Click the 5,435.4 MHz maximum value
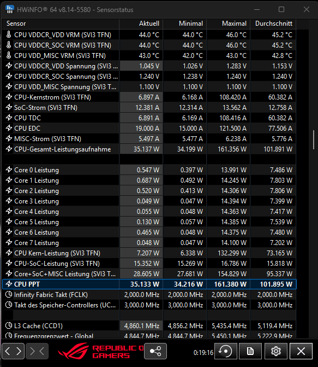The height and width of the screenshot is (367, 318). click(229, 326)
